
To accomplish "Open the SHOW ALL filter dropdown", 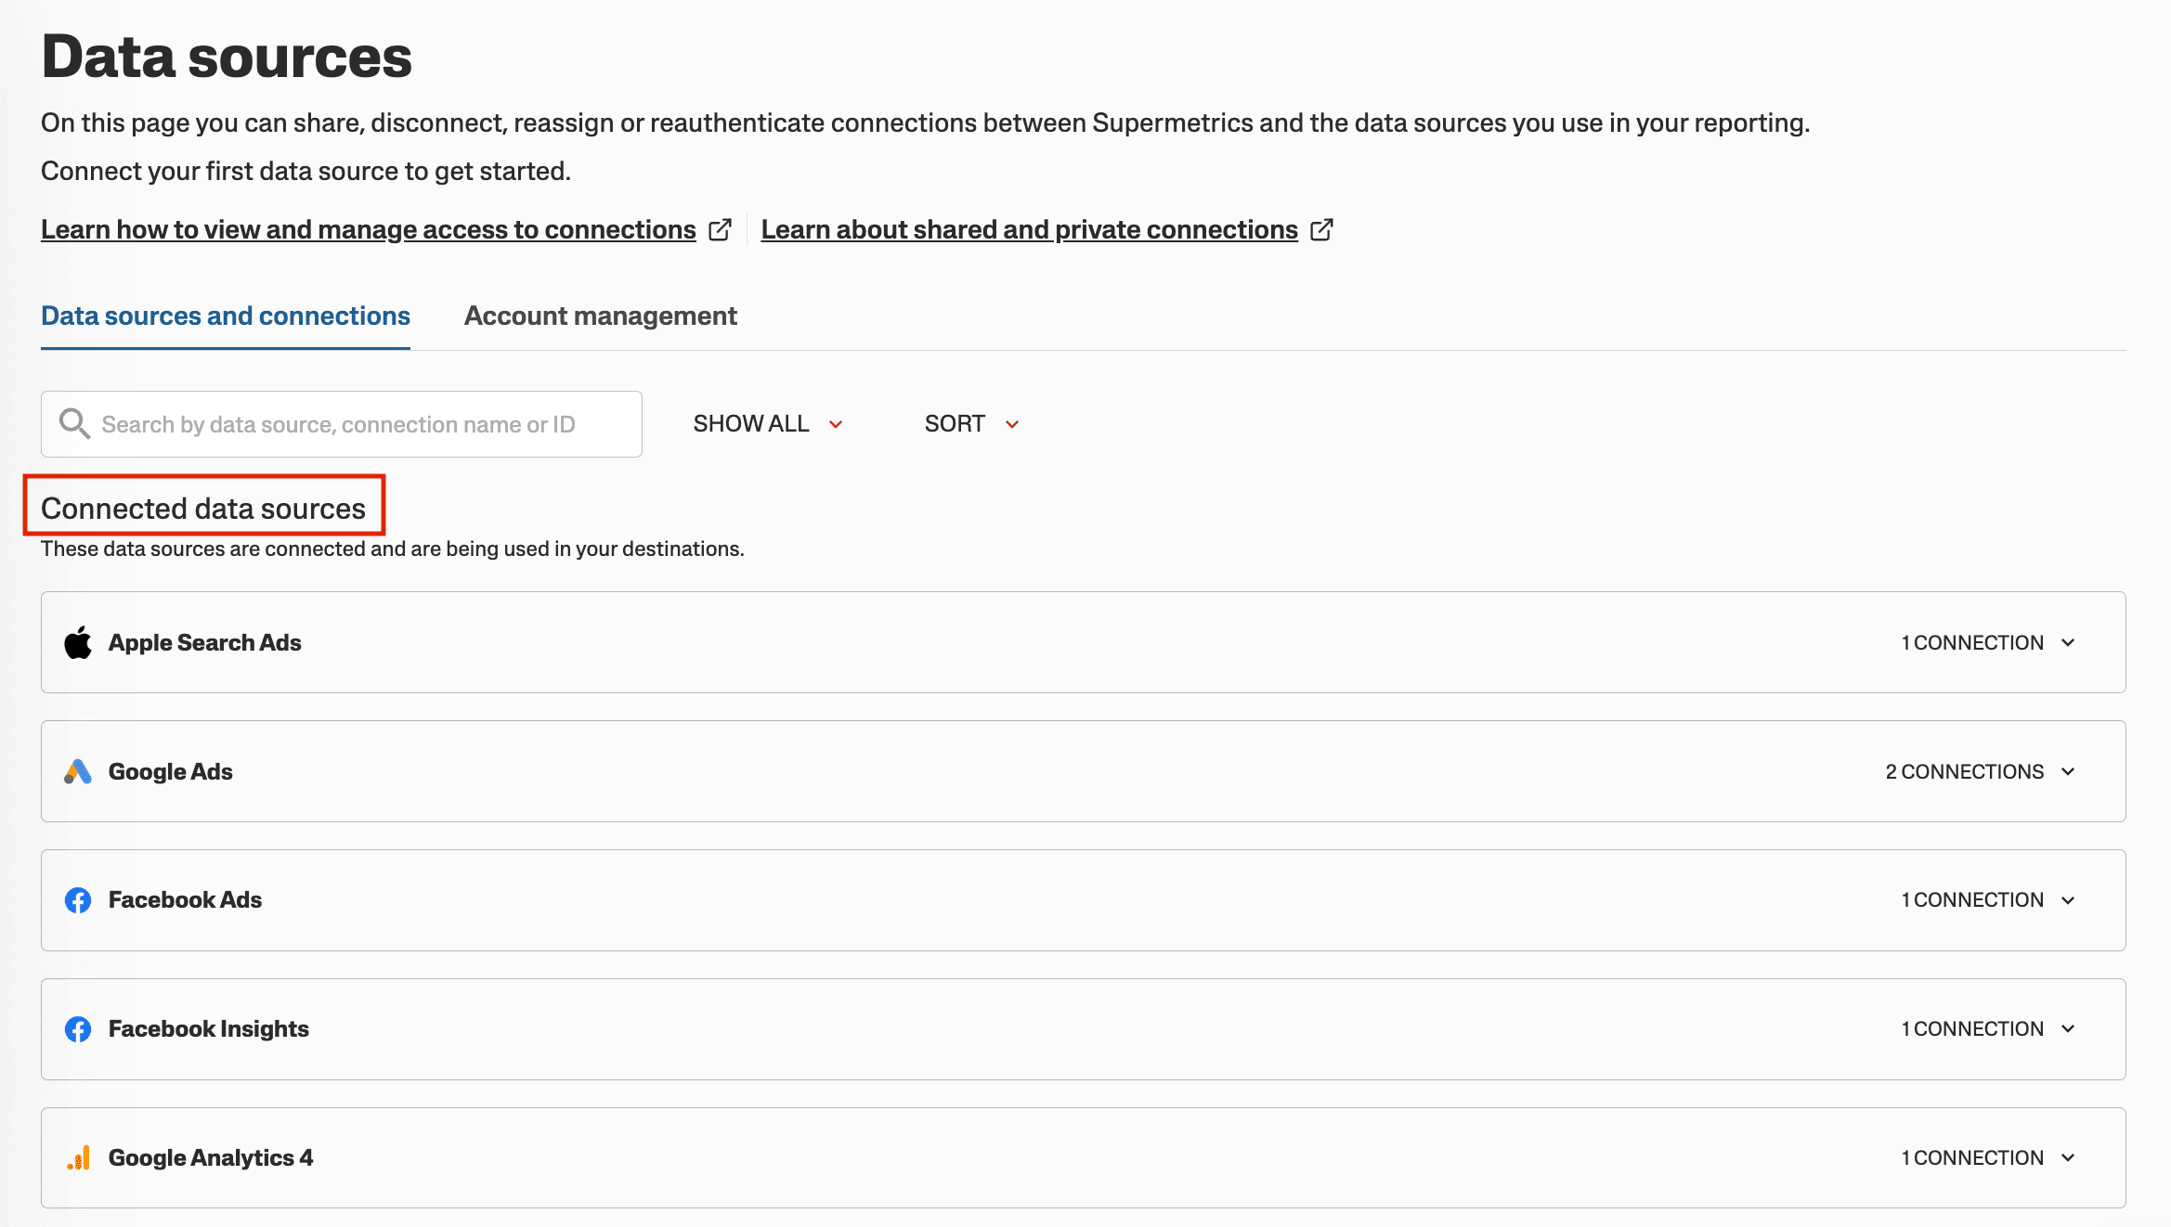I will click(768, 424).
